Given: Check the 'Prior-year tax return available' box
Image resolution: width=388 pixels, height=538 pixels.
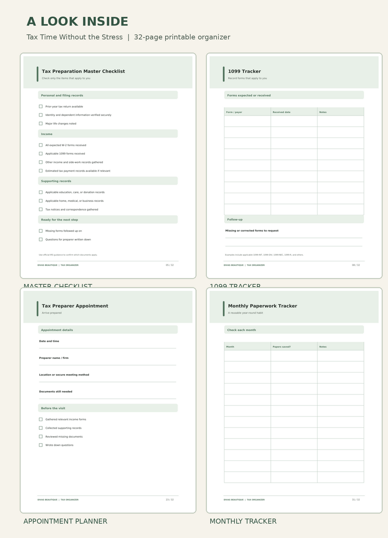Looking at the screenshot, I should (x=41, y=106).
